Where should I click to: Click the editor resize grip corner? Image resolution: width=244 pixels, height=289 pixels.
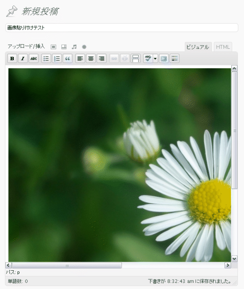235,283
